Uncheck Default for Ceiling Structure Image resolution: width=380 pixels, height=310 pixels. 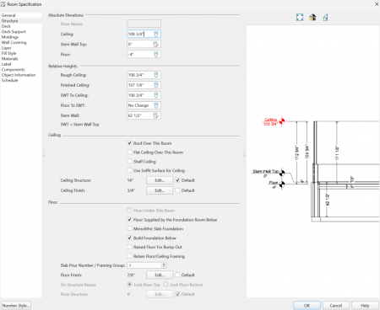(177, 180)
